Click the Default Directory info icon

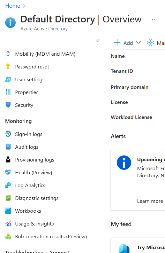[x=10, y=23]
